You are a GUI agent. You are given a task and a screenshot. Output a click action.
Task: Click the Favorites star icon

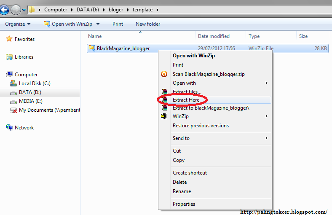9,39
